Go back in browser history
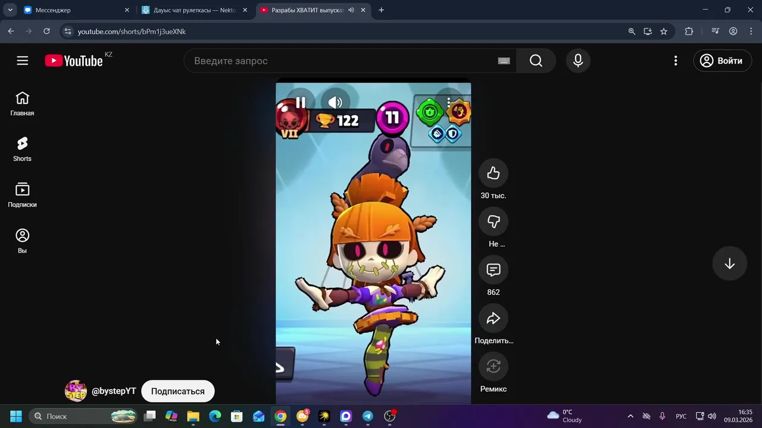This screenshot has height=428, width=762. click(x=11, y=31)
